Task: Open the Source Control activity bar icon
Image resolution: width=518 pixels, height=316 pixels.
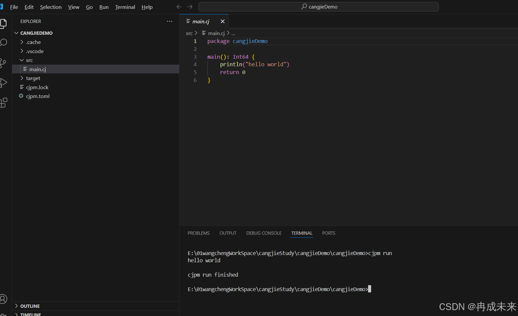Action: [x=3, y=63]
